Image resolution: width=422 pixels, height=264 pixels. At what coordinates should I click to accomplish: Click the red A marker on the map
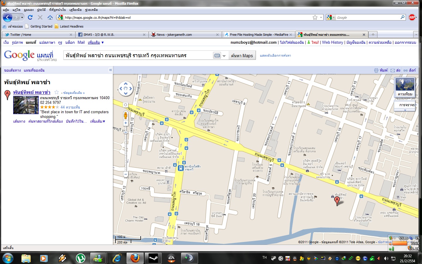point(337,201)
